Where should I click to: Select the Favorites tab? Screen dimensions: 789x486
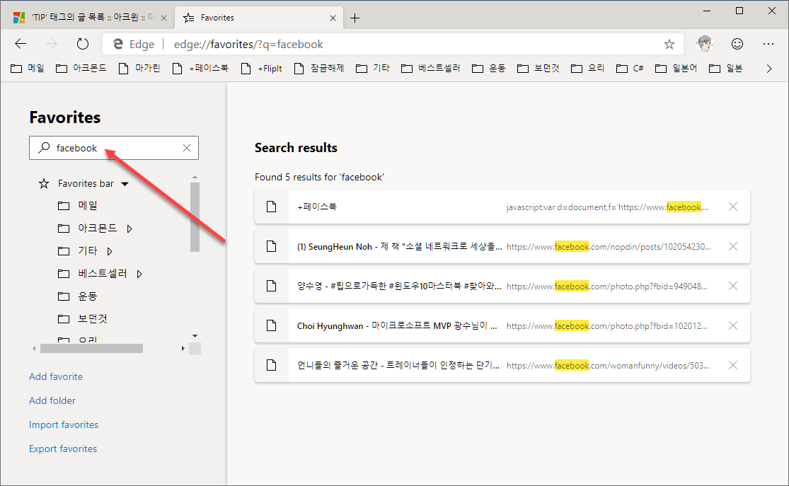(x=259, y=18)
